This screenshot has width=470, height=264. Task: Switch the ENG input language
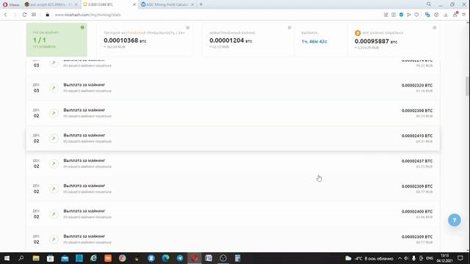tap(430, 258)
